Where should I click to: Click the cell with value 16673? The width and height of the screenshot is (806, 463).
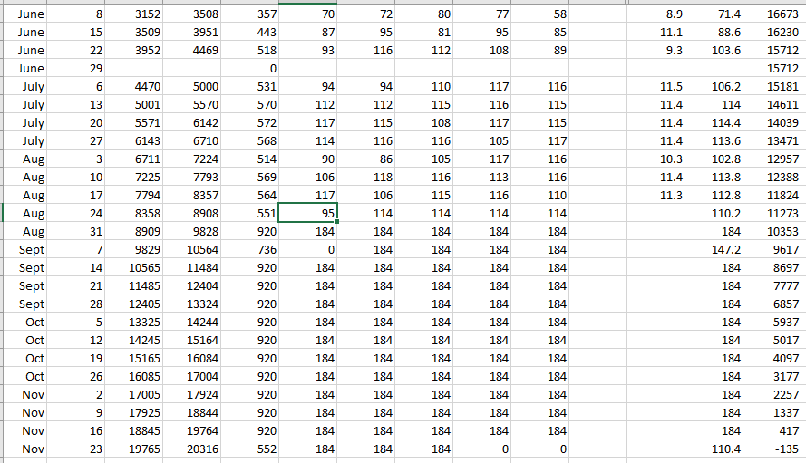[x=773, y=14]
